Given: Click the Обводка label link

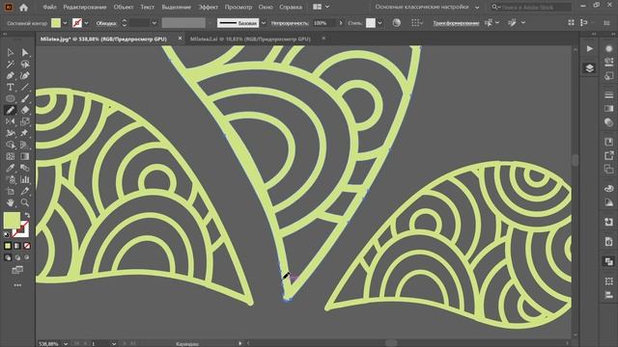Looking at the screenshot, I should [x=106, y=23].
